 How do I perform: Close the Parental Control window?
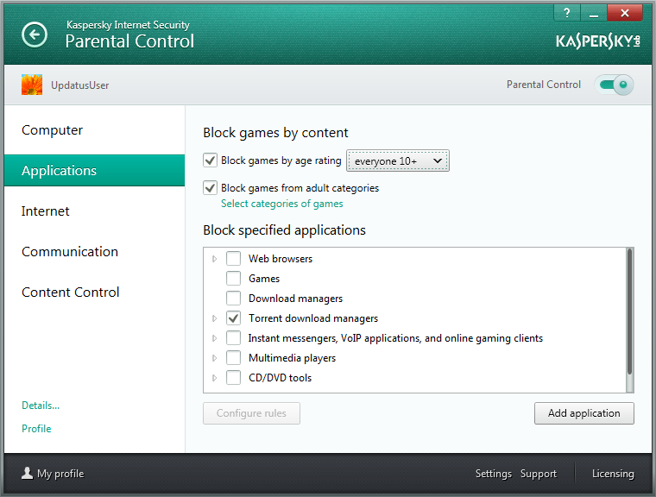(x=625, y=13)
